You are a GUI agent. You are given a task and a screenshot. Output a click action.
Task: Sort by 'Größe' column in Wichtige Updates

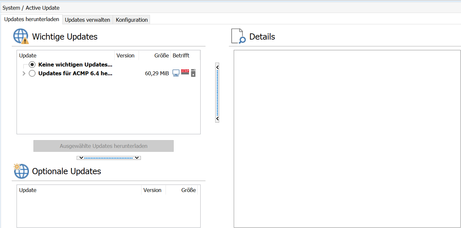161,55
